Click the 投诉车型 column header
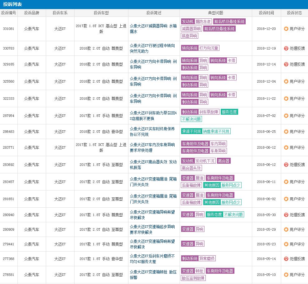Screen dimensions: 308x284 pyautogui.click(x=101, y=13)
